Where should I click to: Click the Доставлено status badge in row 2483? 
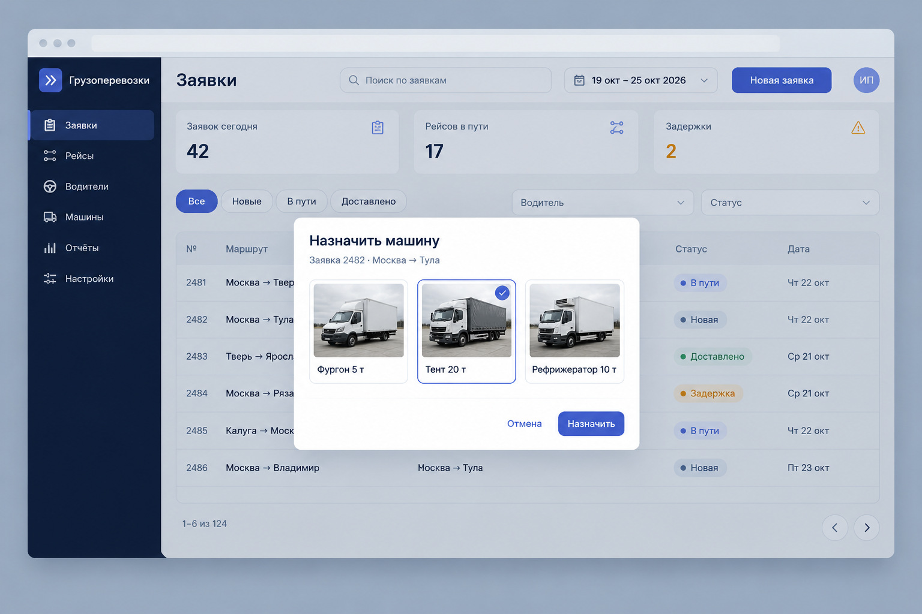coord(713,356)
